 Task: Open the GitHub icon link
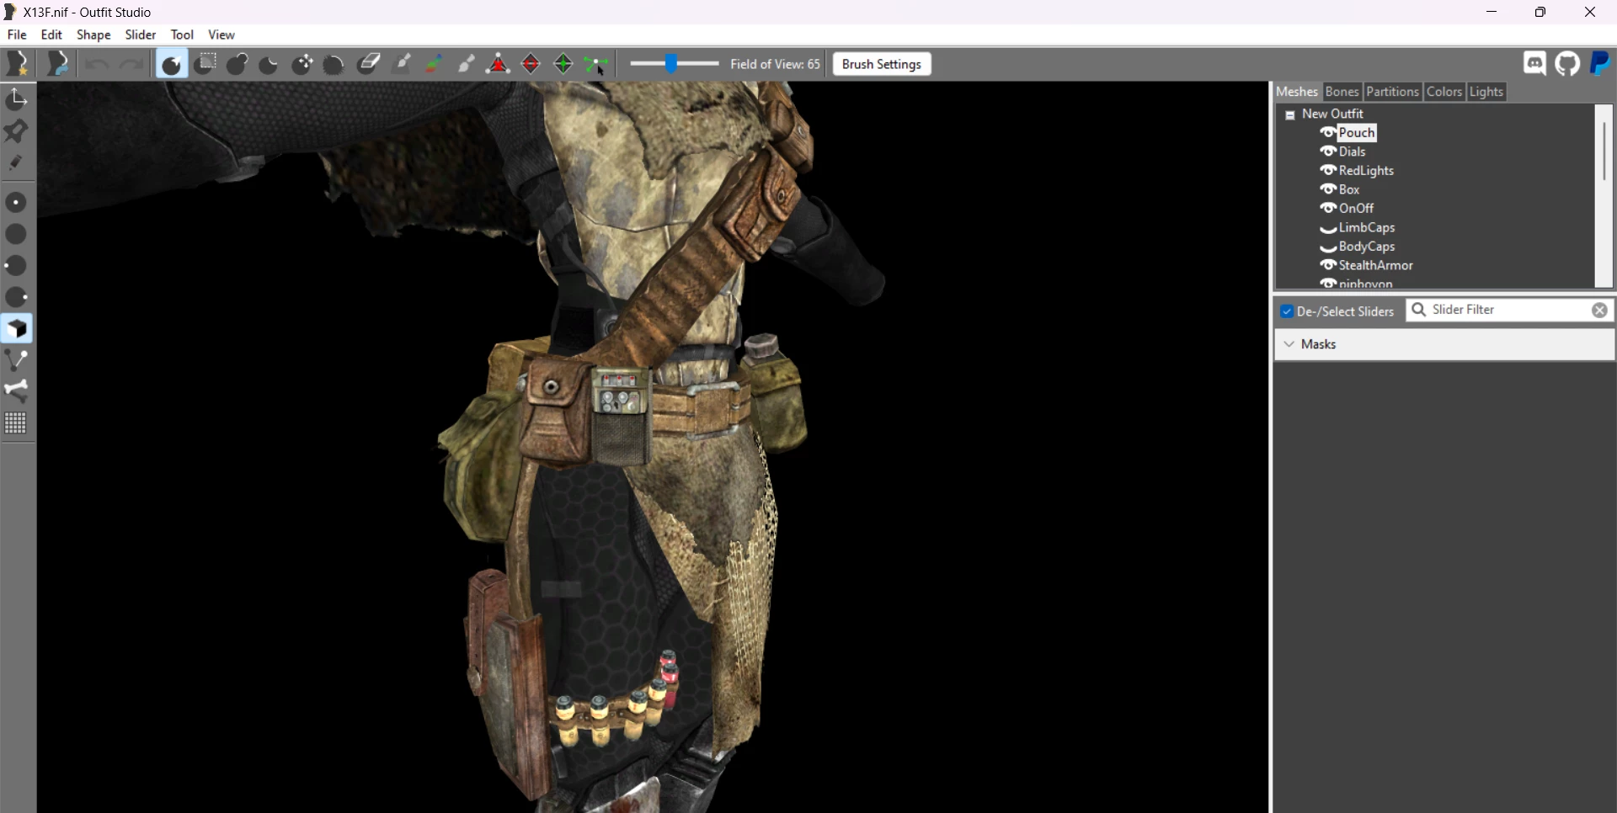(x=1567, y=64)
